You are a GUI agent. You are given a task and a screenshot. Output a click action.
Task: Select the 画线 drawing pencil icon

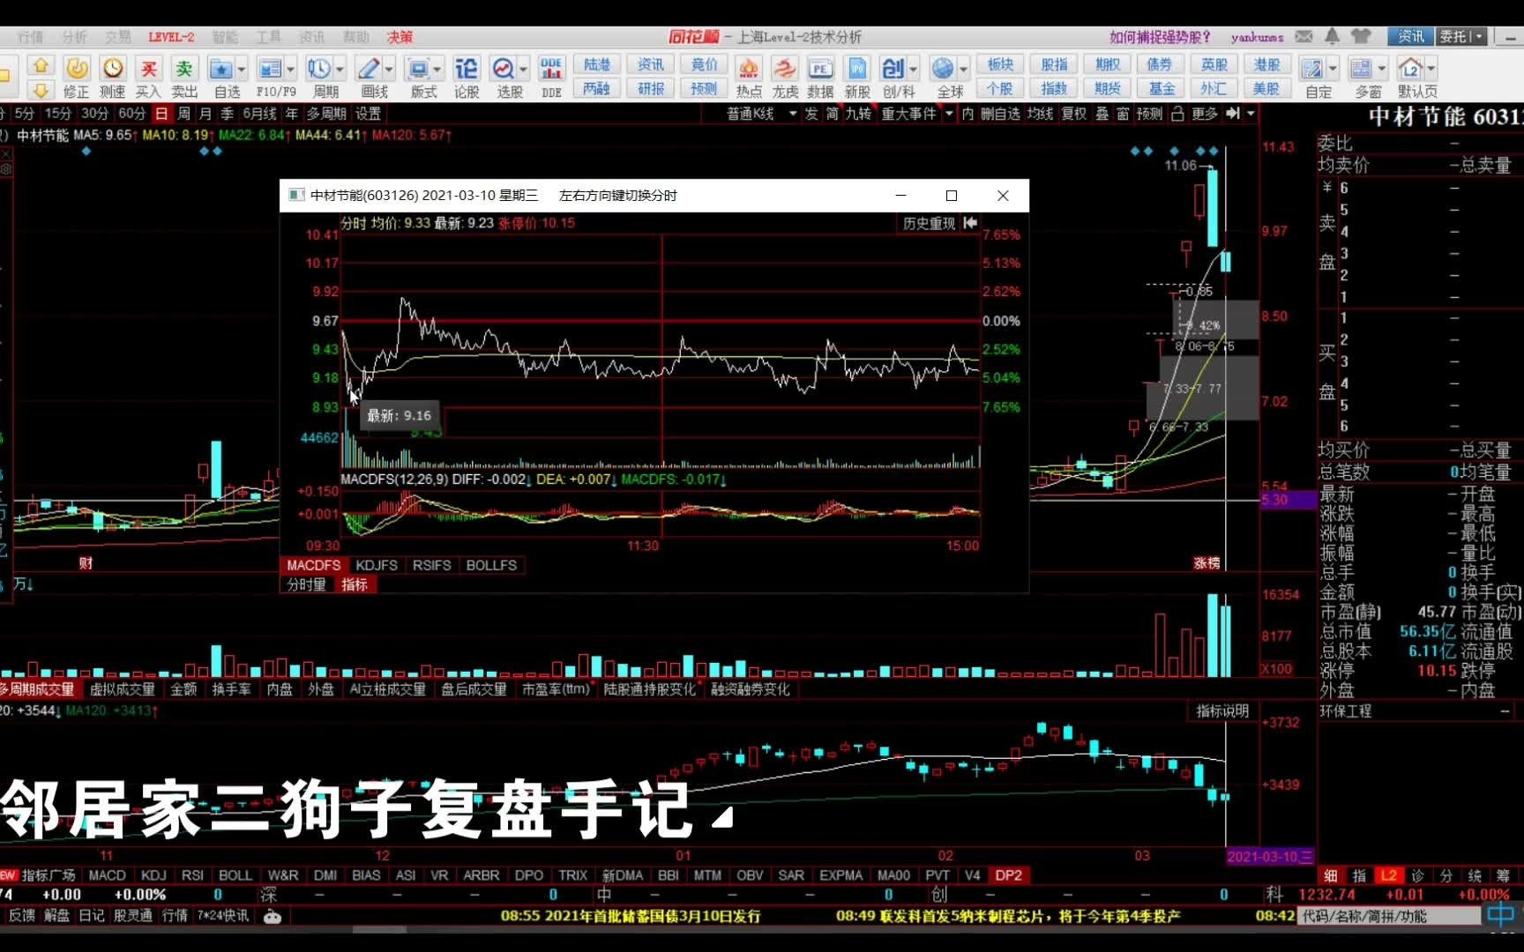point(368,69)
